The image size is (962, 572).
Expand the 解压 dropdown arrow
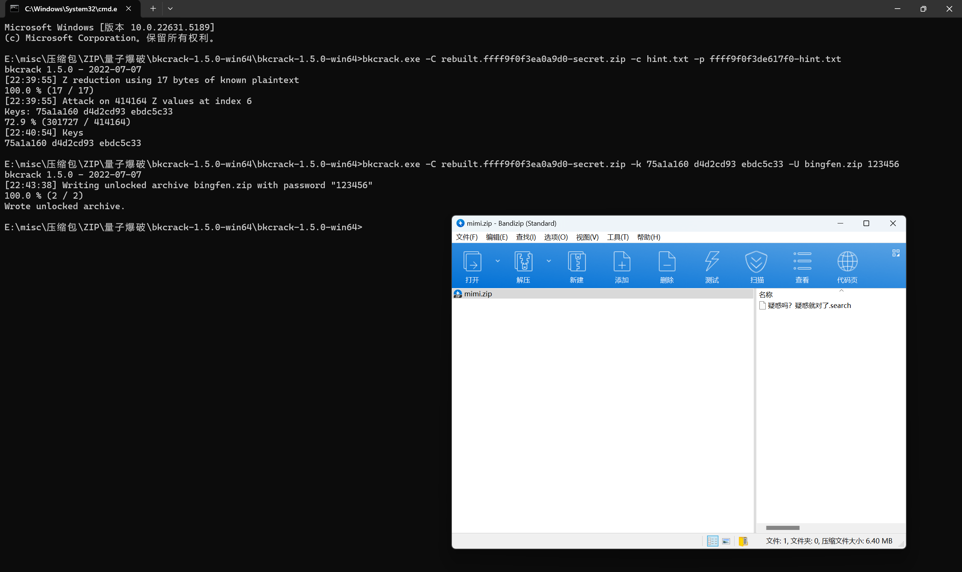pyautogui.click(x=549, y=261)
